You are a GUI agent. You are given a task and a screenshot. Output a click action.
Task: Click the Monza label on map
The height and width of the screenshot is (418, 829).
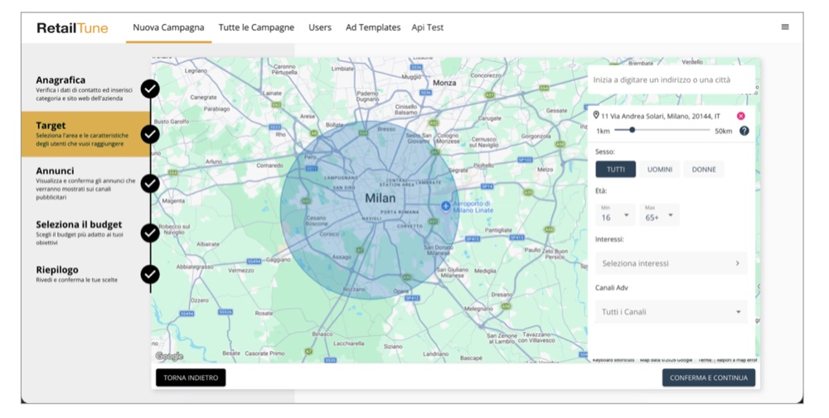[444, 83]
